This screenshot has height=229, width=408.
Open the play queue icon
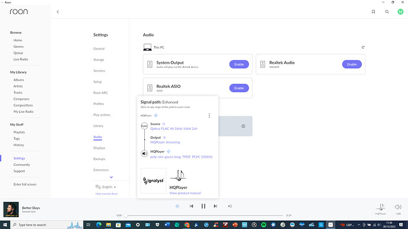(230, 206)
